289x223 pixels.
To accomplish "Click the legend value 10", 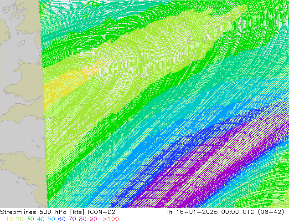I will (10, 219).
